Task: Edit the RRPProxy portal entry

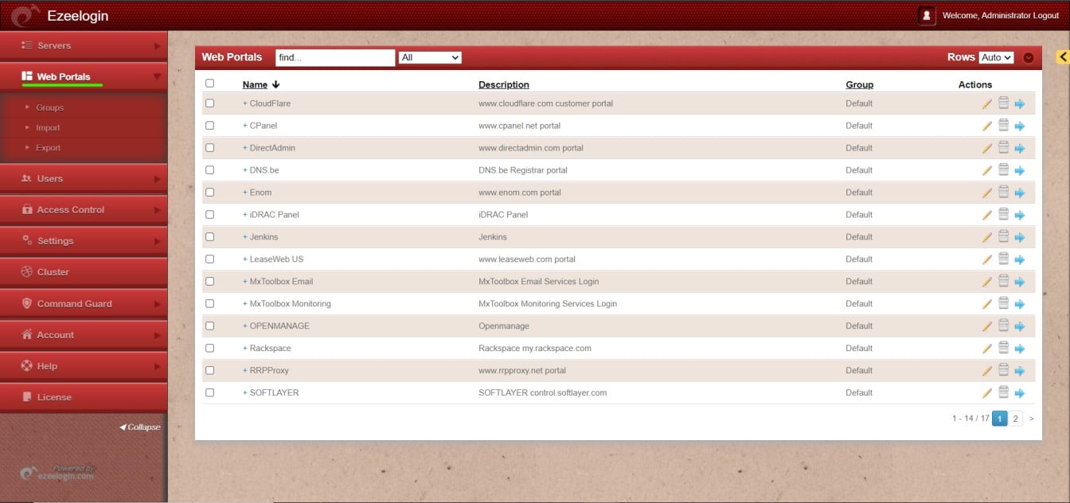Action: [x=987, y=371]
